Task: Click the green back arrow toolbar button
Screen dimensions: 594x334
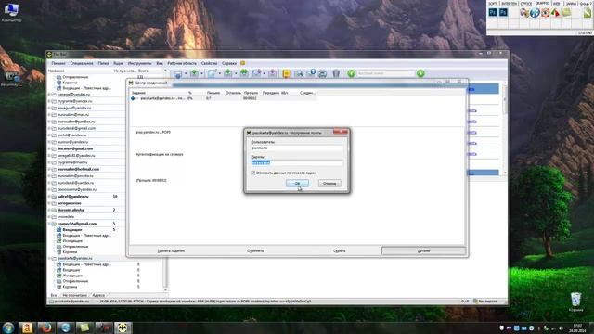Action: [351, 73]
